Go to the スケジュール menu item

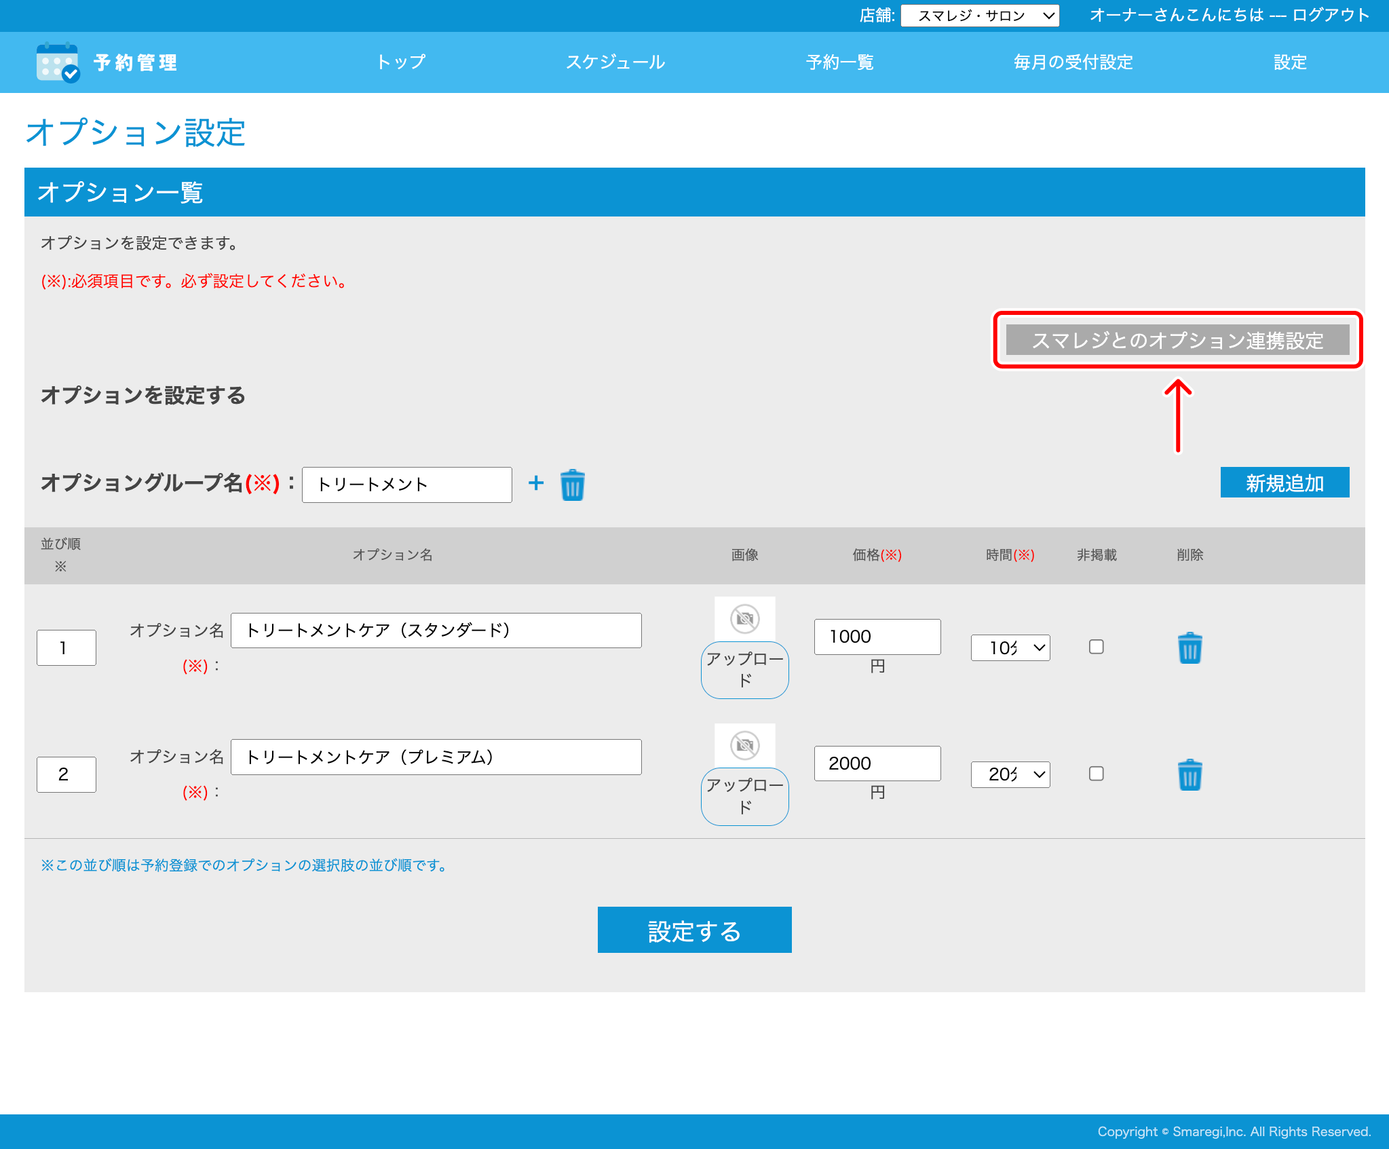point(615,62)
